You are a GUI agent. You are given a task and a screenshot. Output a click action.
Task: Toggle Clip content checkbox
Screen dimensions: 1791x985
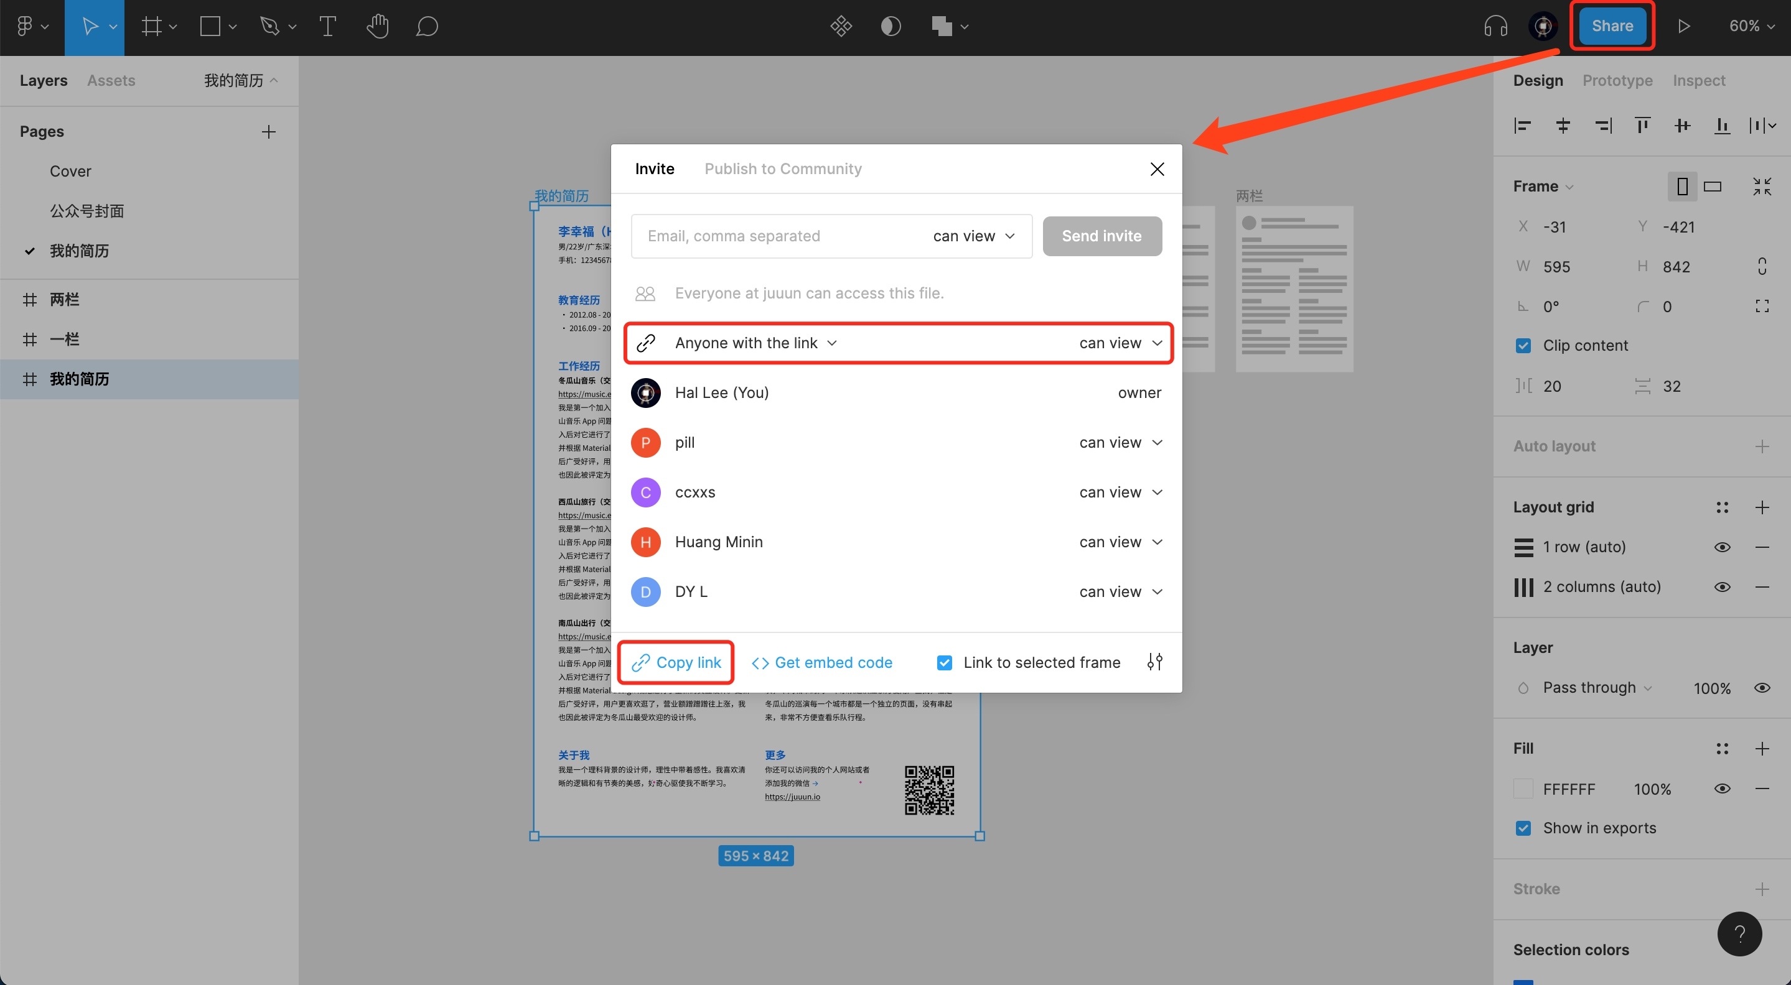coord(1523,345)
